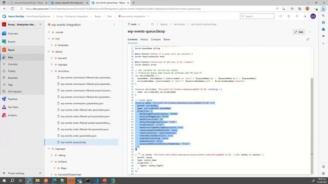328x184 pixels.
Task: Open the user avatar account menu
Action: tap(313, 16)
